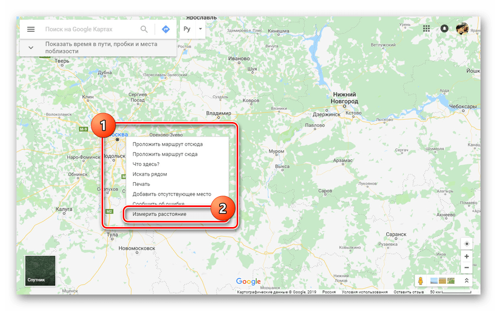Click the Кинешма town label
This screenshot has height=311, width=497.
278,31
